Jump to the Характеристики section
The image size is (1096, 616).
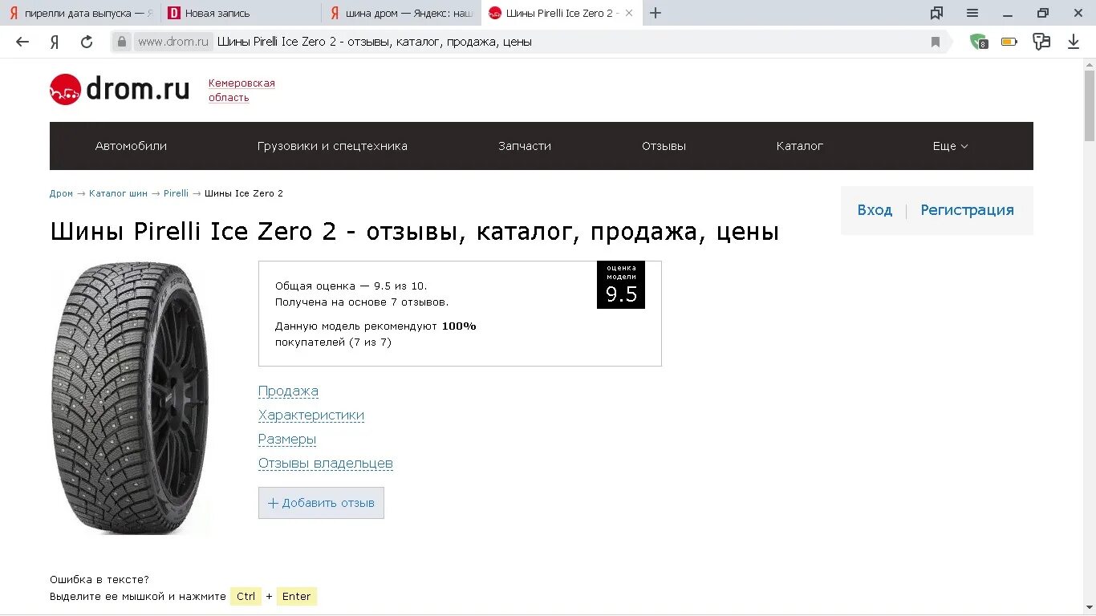(311, 415)
